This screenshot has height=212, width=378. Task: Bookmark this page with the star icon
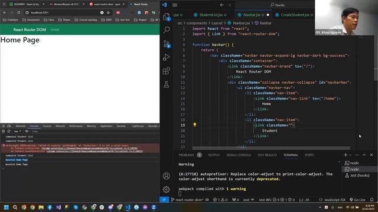click(x=108, y=12)
